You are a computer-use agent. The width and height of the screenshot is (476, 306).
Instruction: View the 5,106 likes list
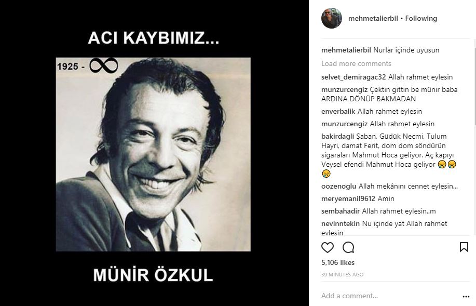(x=338, y=262)
